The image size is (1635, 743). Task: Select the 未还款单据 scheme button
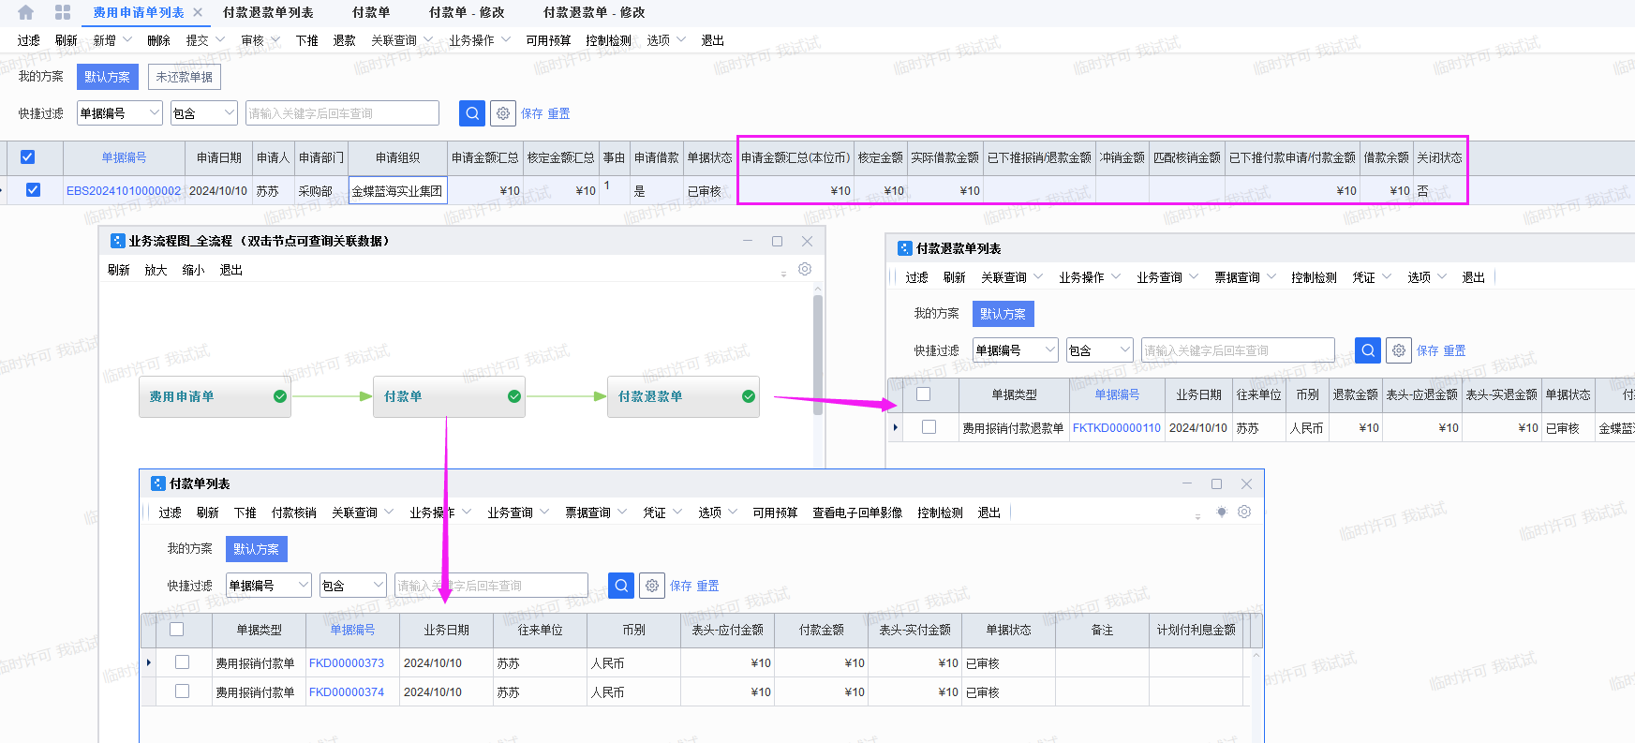pos(185,77)
